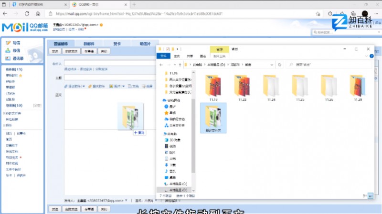
Task: Click the 照片 photo insert icon
Action: [x=111, y=86]
